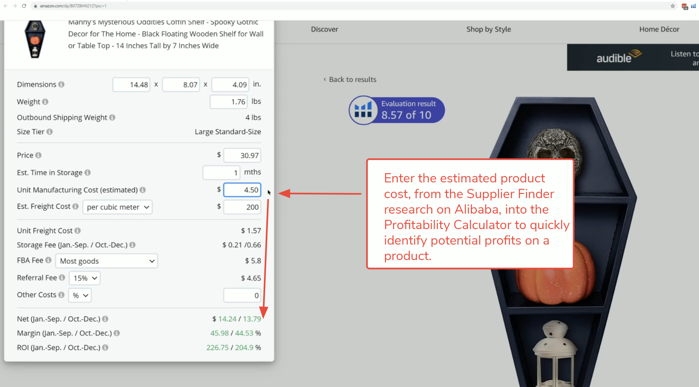Go to the Home Décor tab
The width and height of the screenshot is (699, 387).
659,29
